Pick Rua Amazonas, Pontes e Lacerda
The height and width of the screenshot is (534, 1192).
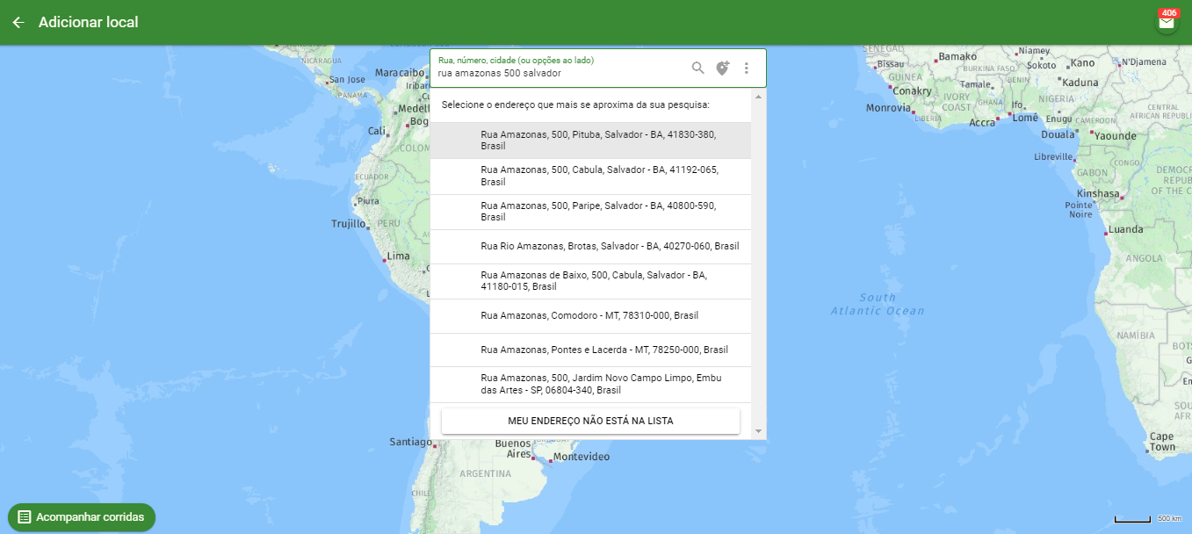[x=590, y=350]
